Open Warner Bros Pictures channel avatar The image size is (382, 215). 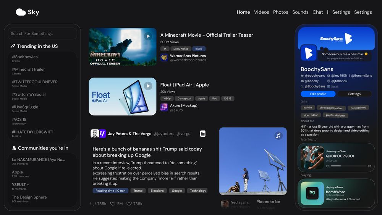pos(164,58)
